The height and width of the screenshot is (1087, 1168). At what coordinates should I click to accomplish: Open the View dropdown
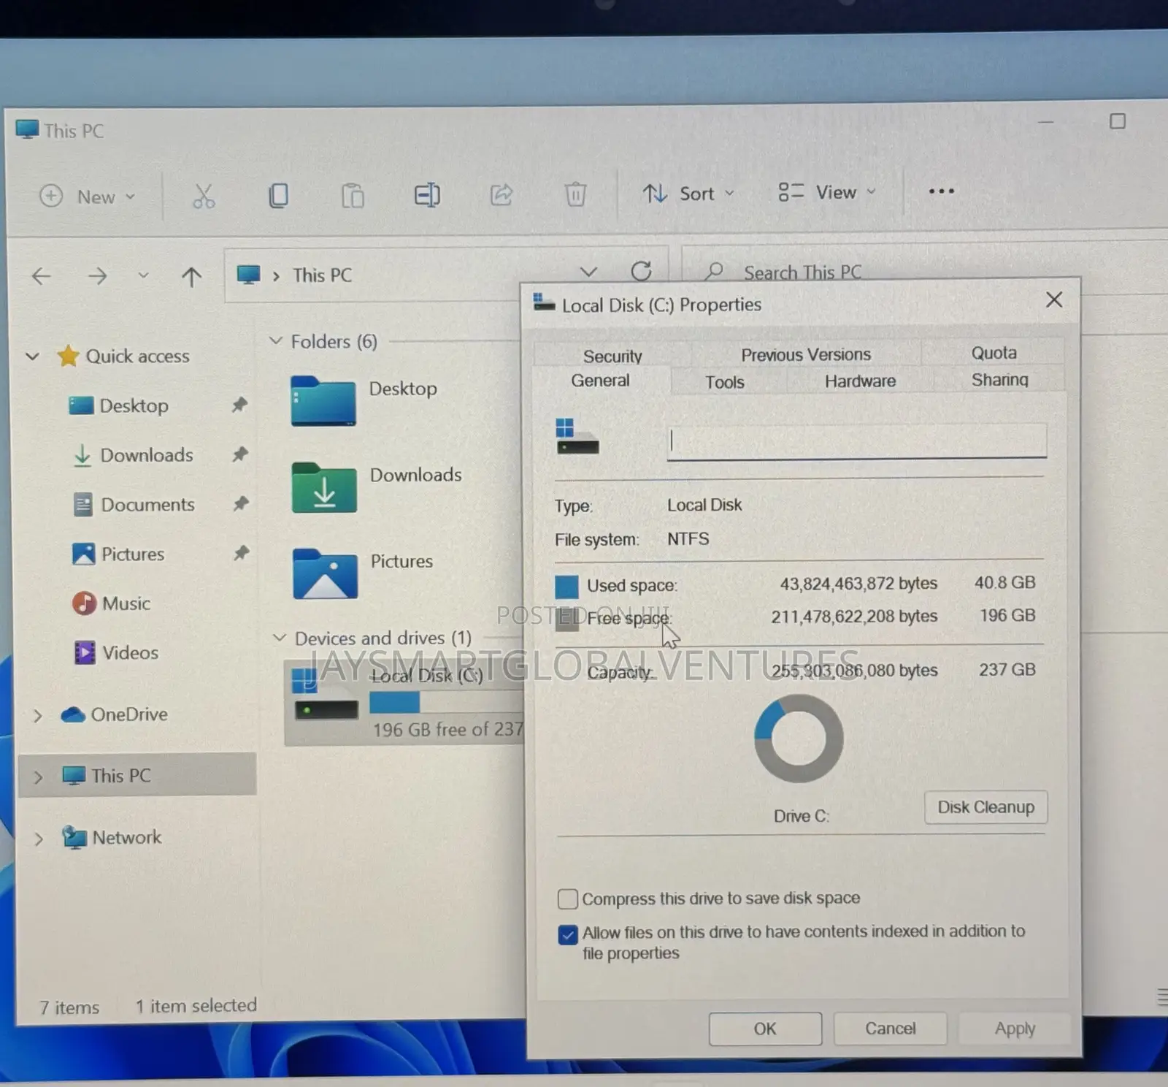pos(826,192)
